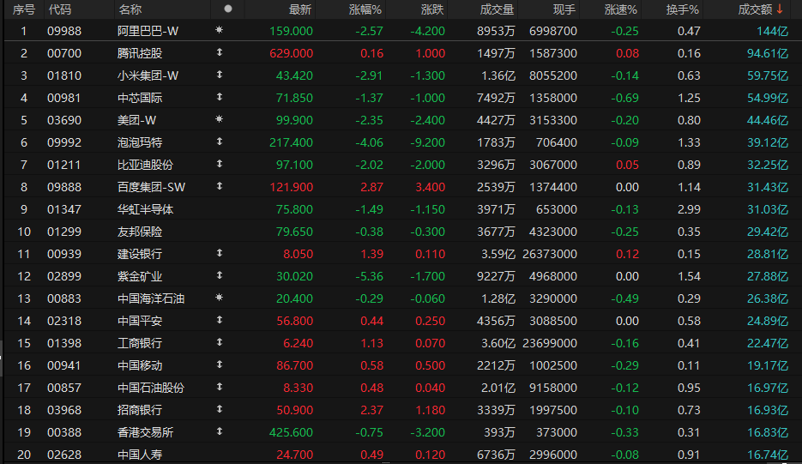The height and width of the screenshot is (464, 802).
Task: Click the arrow marker in the 工商银行 row
Action: pos(220,341)
